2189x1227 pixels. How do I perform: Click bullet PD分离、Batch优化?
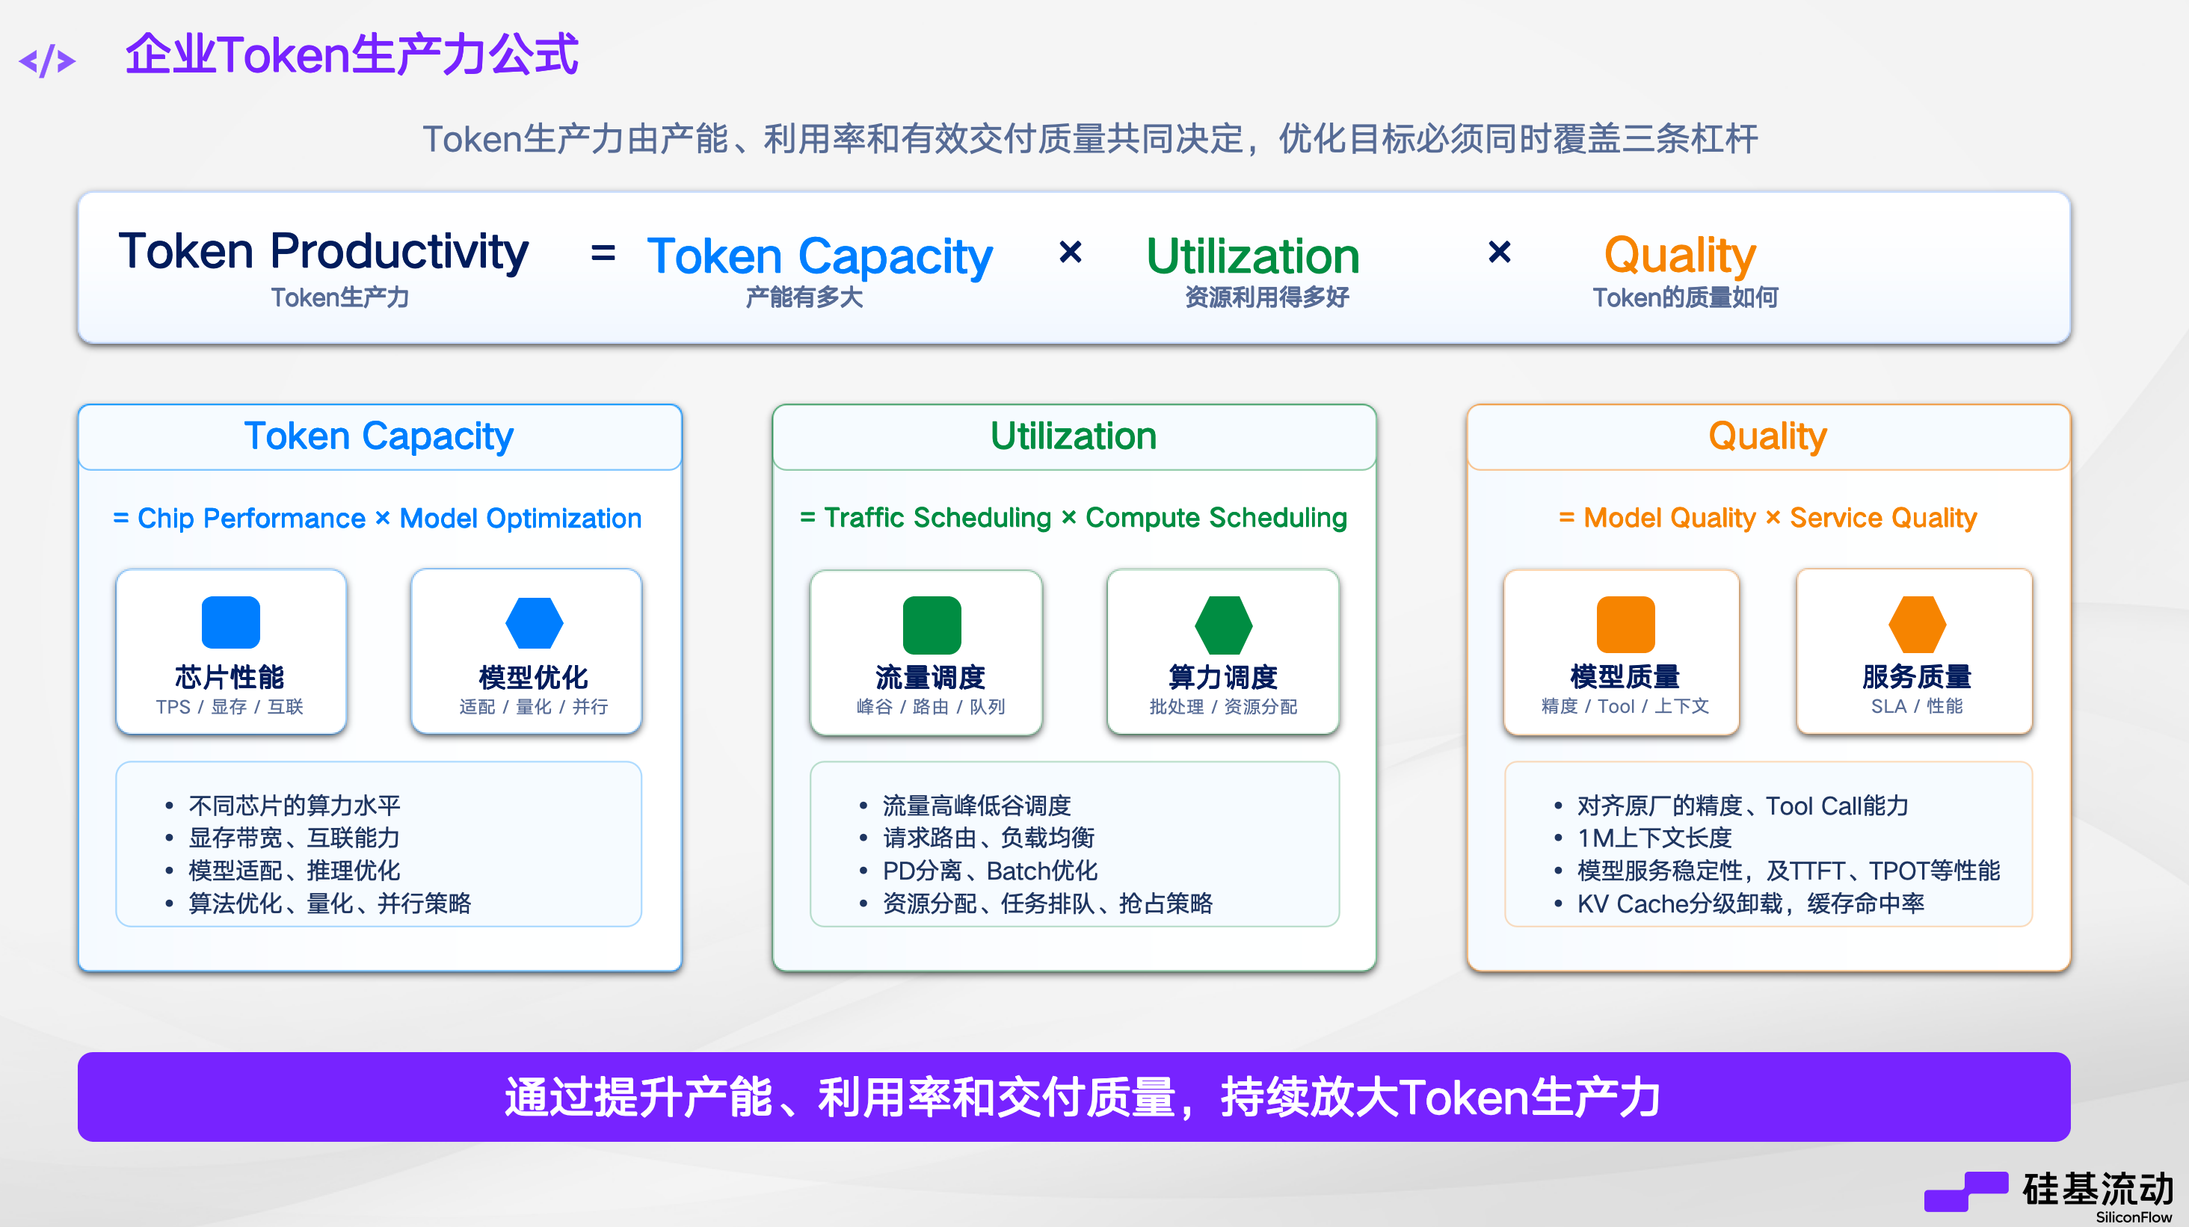991,871
